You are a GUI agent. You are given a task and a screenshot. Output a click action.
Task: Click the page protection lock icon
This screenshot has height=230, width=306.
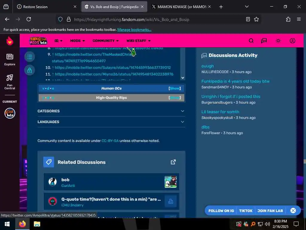coord(30,70)
